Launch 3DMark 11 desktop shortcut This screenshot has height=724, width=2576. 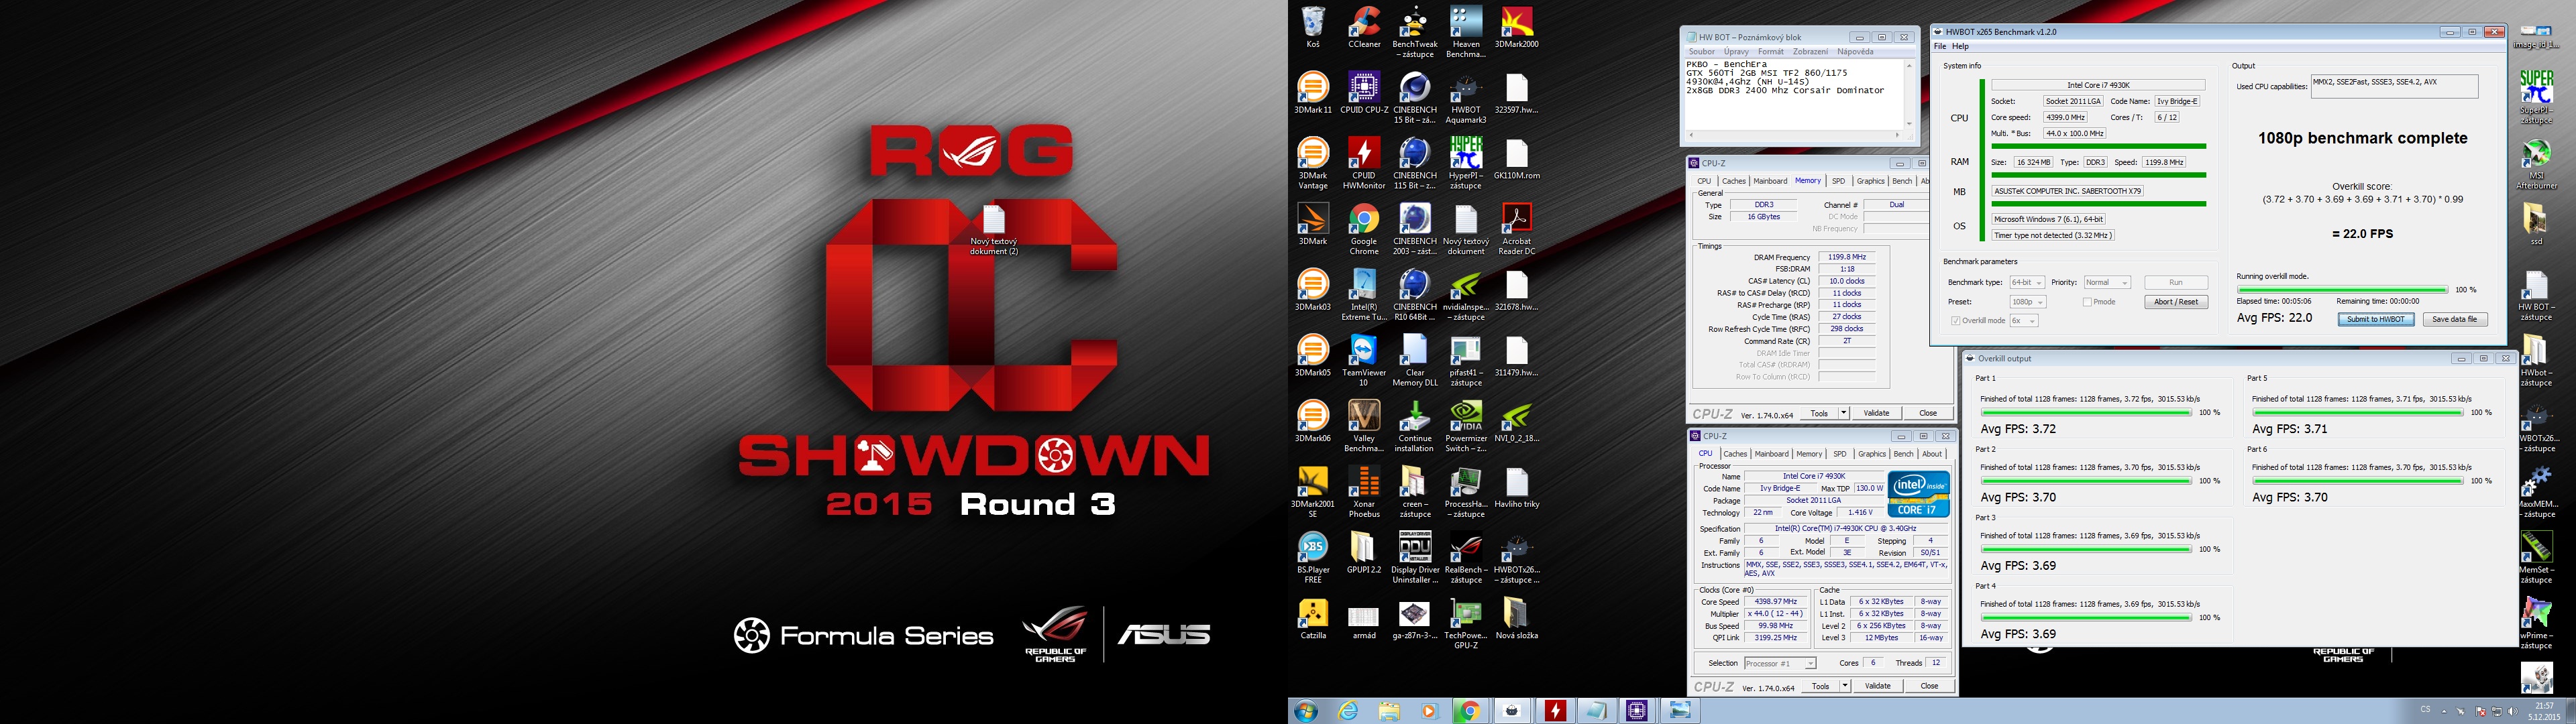click(1312, 93)
